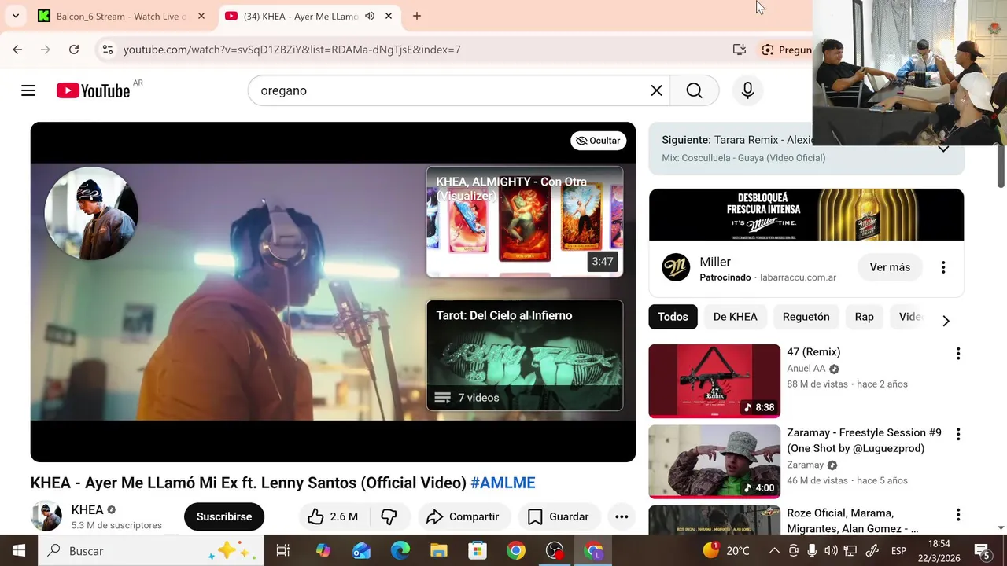Viewport: 1007px width, 566px height.
Task: Select the URL in the address bar
Action: pos(292,50)
